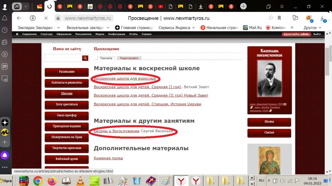Viewport: 332px width, 186px height.
Task: Click the screenshot camera icon in sidebar
Action: pyautogui.click(x=5, y=79)
